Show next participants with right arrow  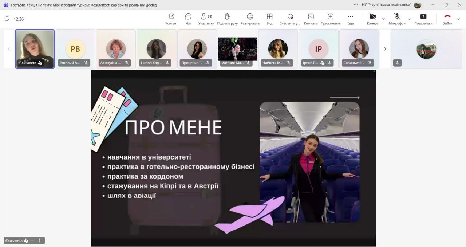(385, 49)
